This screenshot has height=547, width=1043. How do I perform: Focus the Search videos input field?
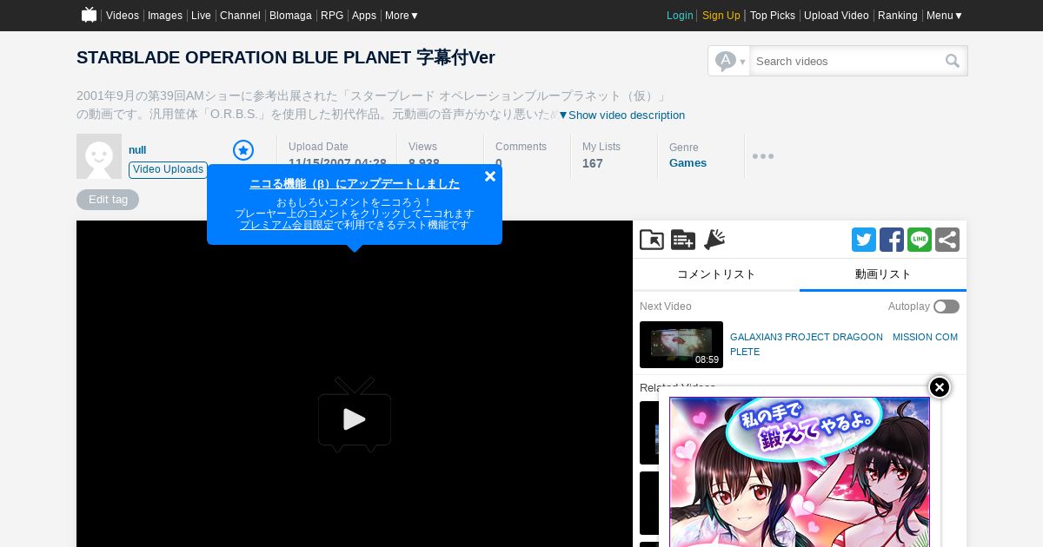click(x=846, y=61)
